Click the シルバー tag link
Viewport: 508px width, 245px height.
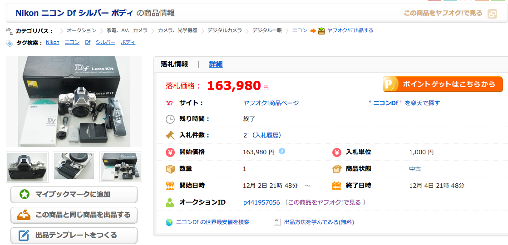(x=106, y=42)
